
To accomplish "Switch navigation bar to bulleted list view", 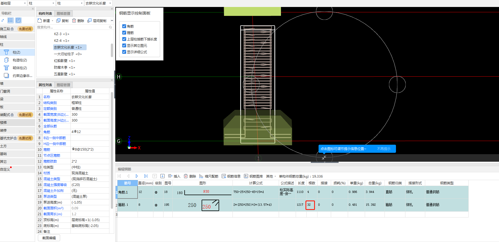I will pyautogui.click(x=10, y=20).
